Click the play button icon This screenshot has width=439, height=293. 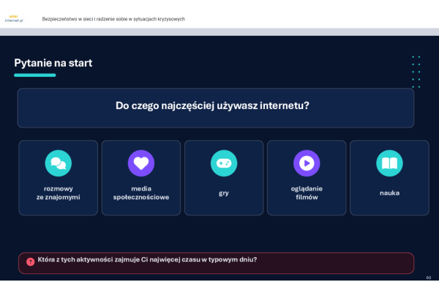307,163
